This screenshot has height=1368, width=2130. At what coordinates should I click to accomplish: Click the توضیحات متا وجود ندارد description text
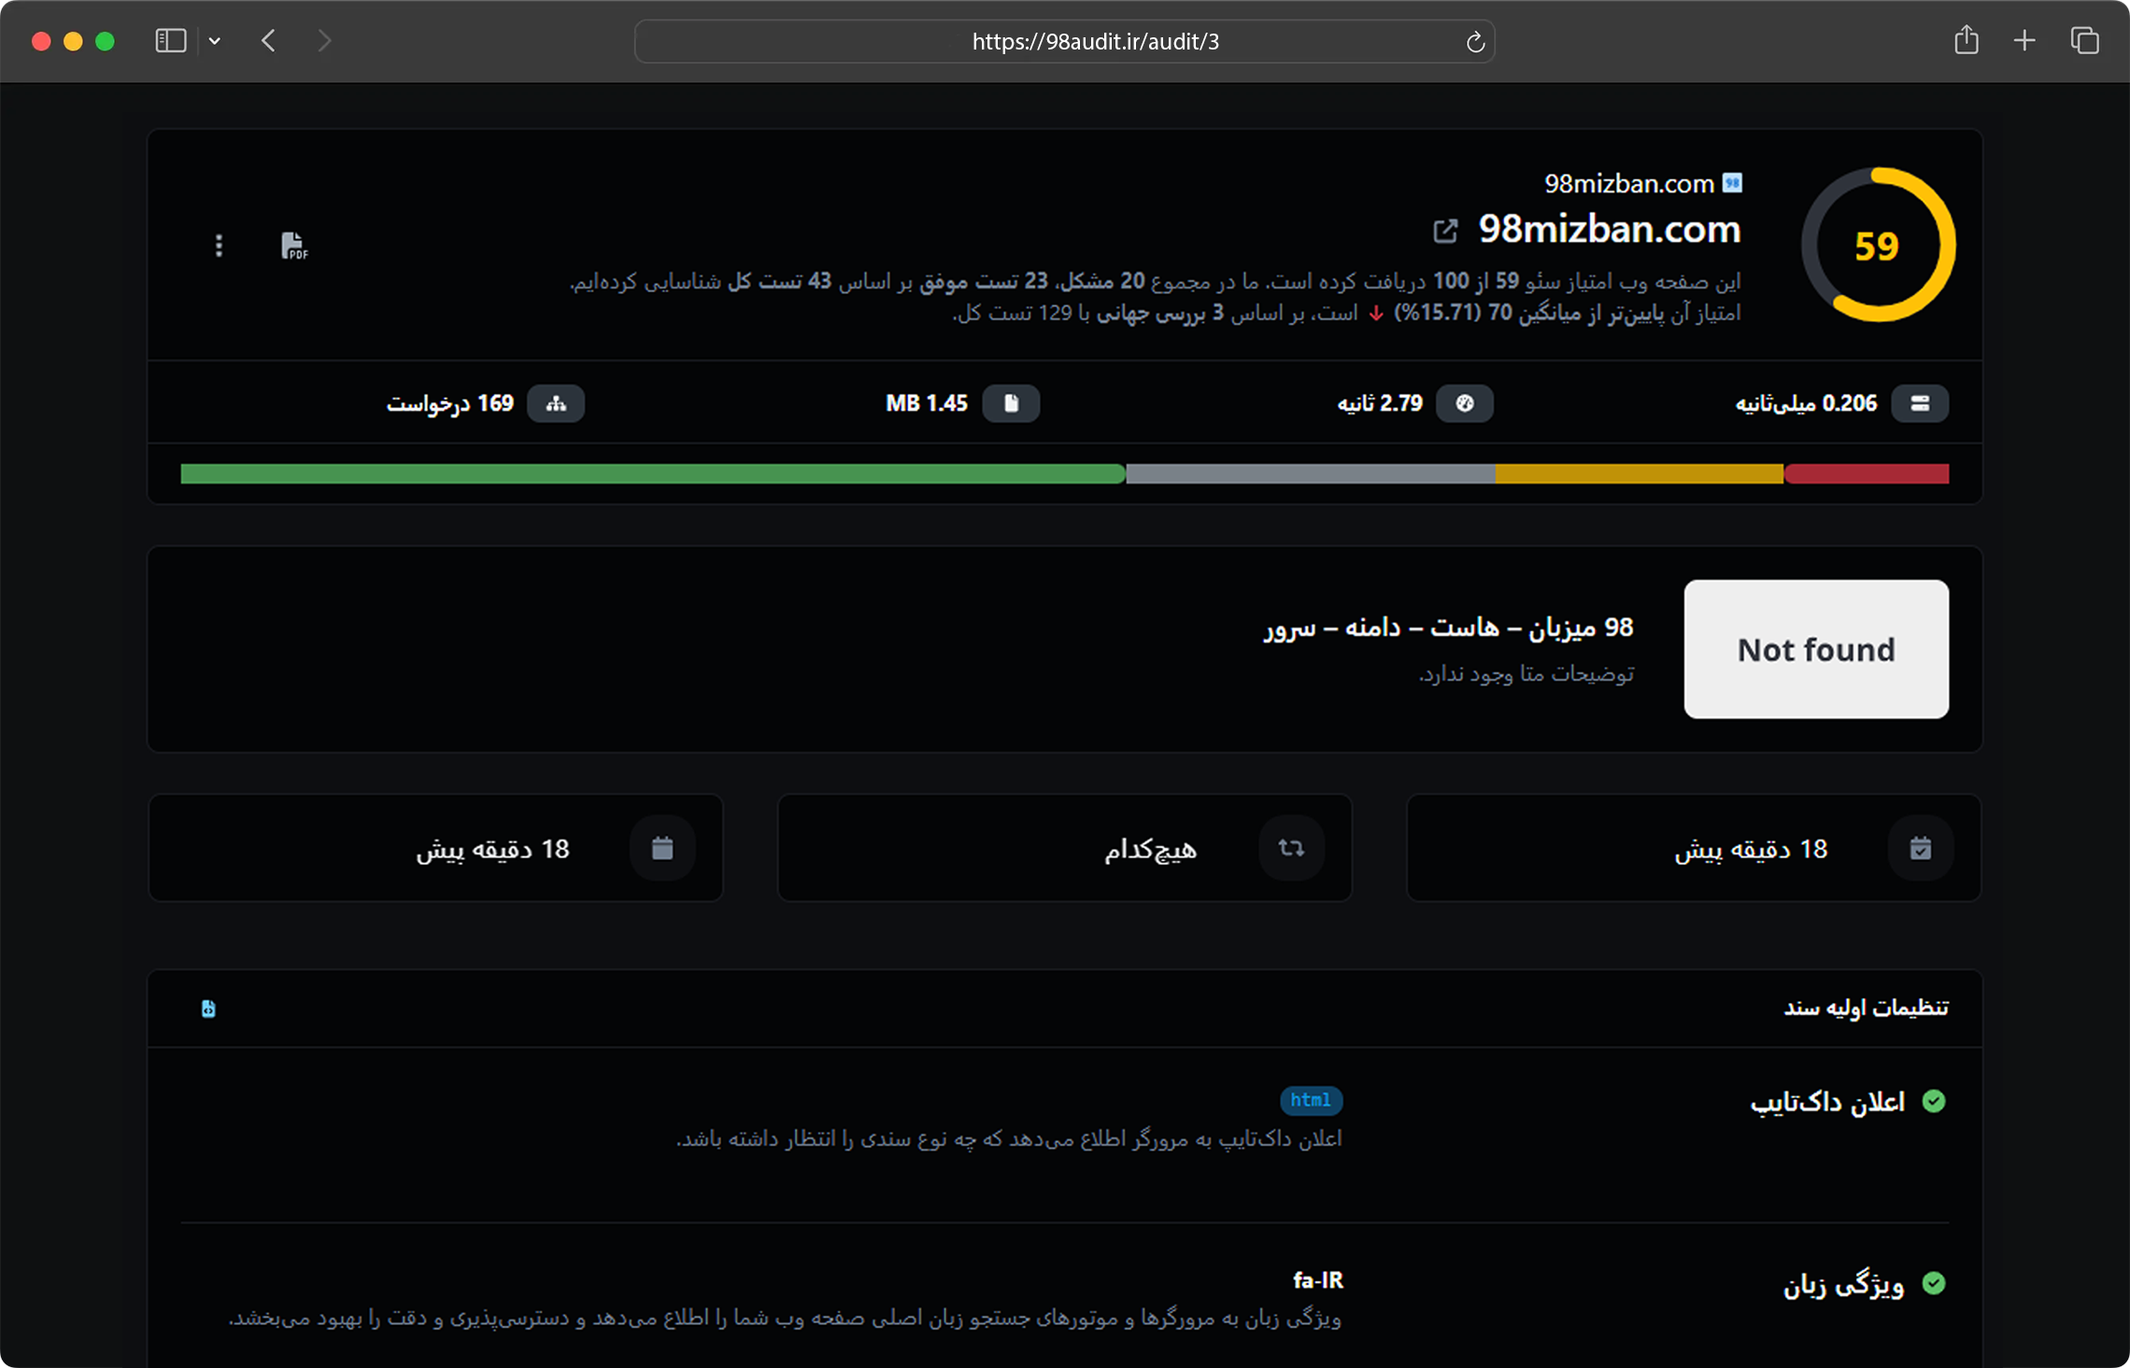point(1526,673)
